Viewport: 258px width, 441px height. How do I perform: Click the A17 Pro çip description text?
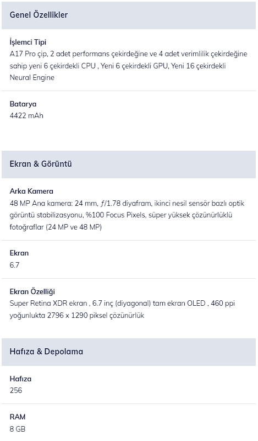128,66
